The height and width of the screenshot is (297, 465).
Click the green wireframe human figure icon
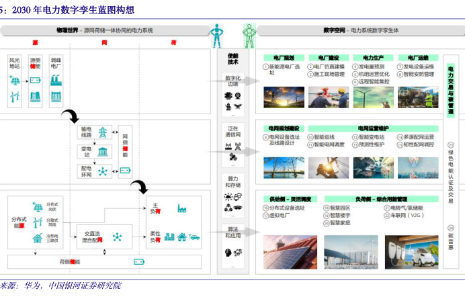tap(249, 36)
